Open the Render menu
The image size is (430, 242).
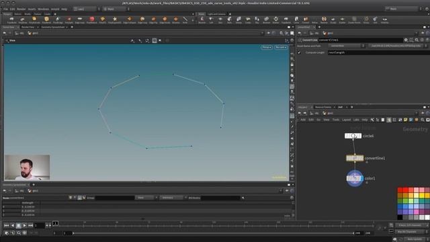[21, 9]
